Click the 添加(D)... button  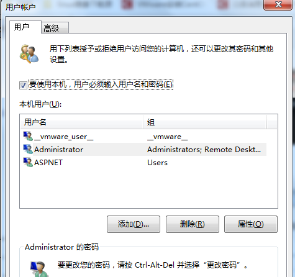(x=134, y=224)
